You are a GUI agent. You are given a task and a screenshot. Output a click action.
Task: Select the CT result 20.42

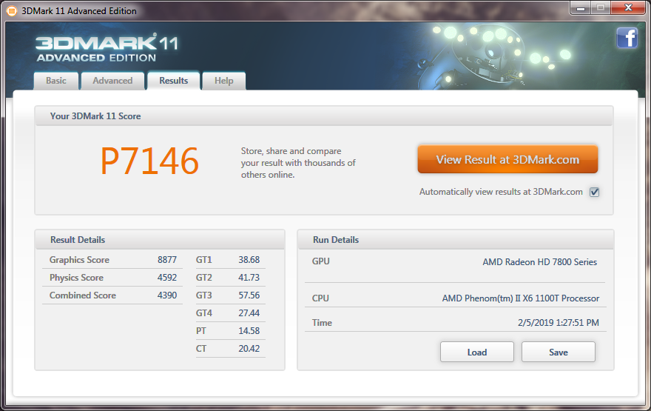point(249,349)
